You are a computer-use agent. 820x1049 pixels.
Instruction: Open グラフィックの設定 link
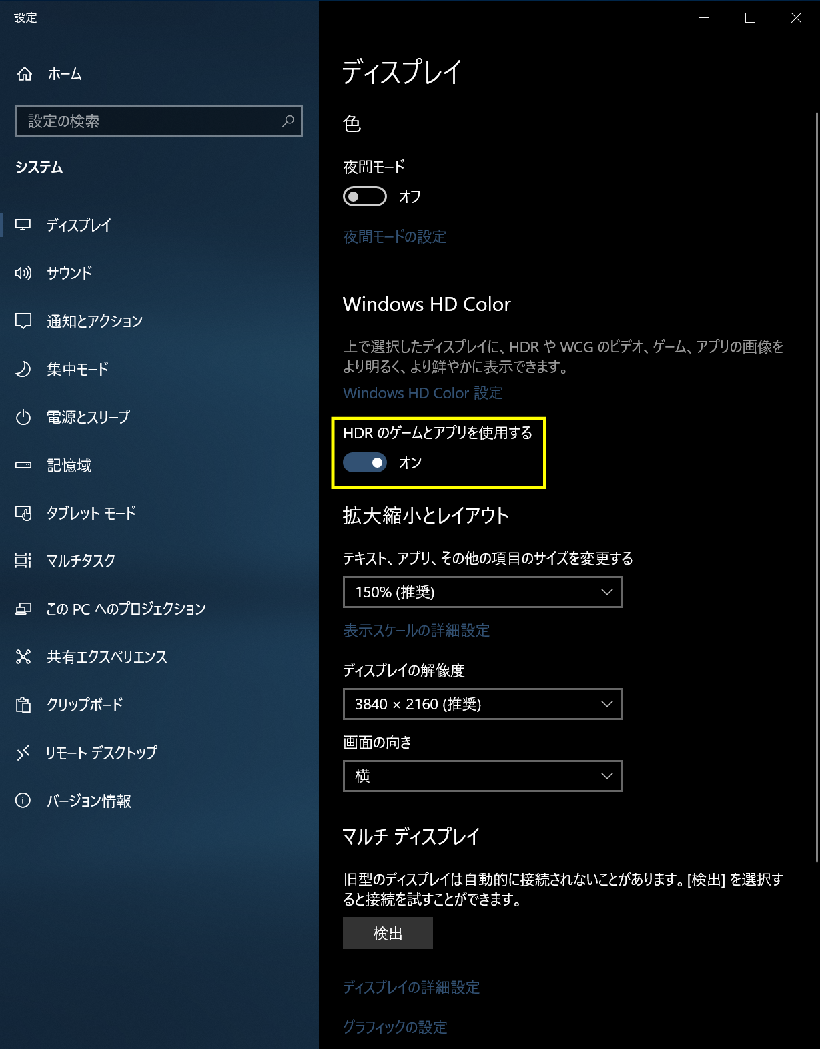pos(395,1028)
